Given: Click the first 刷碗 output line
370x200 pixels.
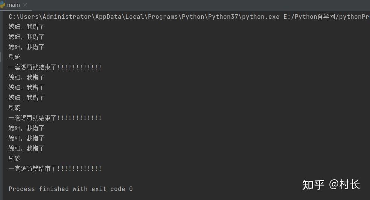Looking at the screenshot, I should pyautogui.click(x=15, y=57).
